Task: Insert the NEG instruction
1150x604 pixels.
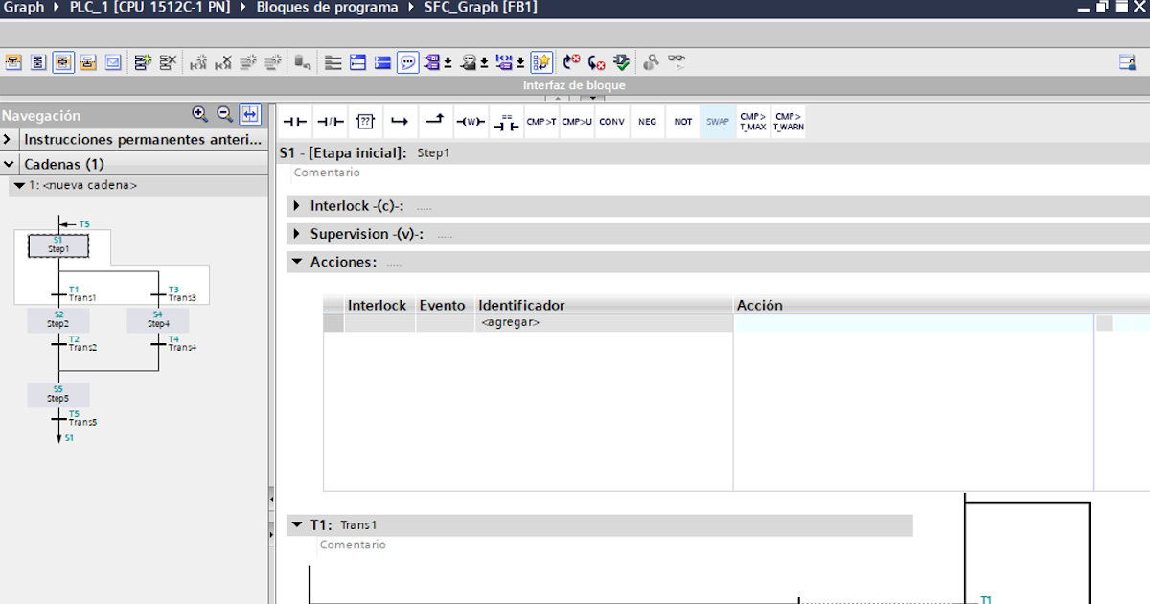Action: [x=647, y=121]
